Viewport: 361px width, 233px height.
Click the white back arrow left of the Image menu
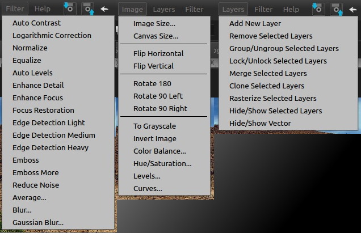pyautogui.click(x=104, y=9)
